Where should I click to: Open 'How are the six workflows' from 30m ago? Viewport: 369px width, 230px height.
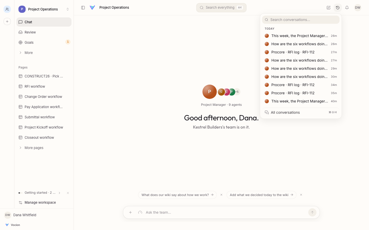[x=301, y=77]
